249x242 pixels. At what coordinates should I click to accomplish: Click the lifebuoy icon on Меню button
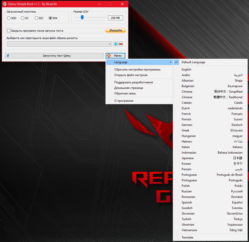click(x=109, y=56)
